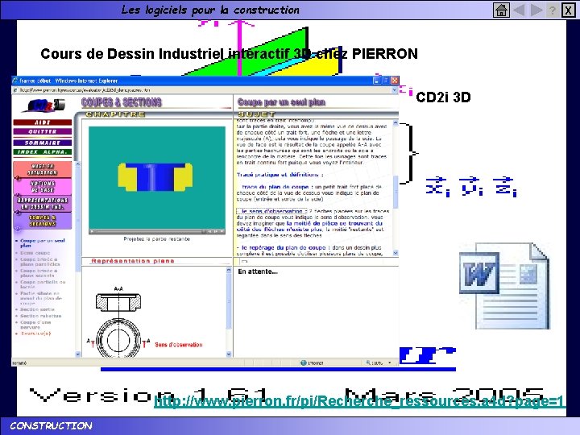The width and height of the screenshot is (580, 435).
Task: Click the video progress bar under the animation
Action: pos(148,231)
